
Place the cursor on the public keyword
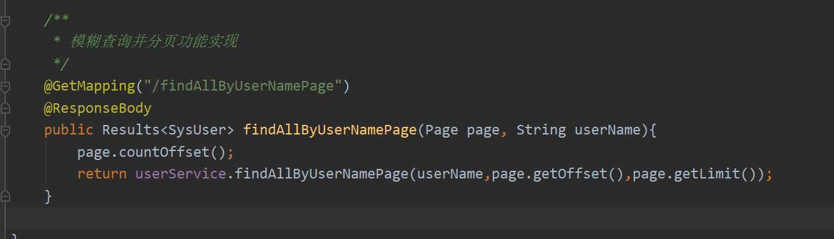(69, 130)
